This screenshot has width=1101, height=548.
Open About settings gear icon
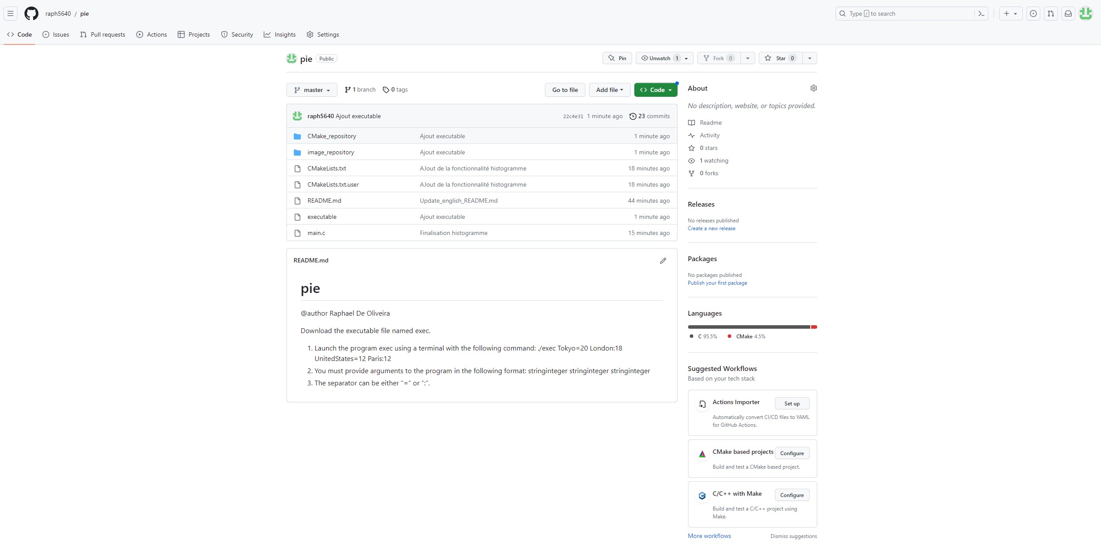[x=813, y=88]
